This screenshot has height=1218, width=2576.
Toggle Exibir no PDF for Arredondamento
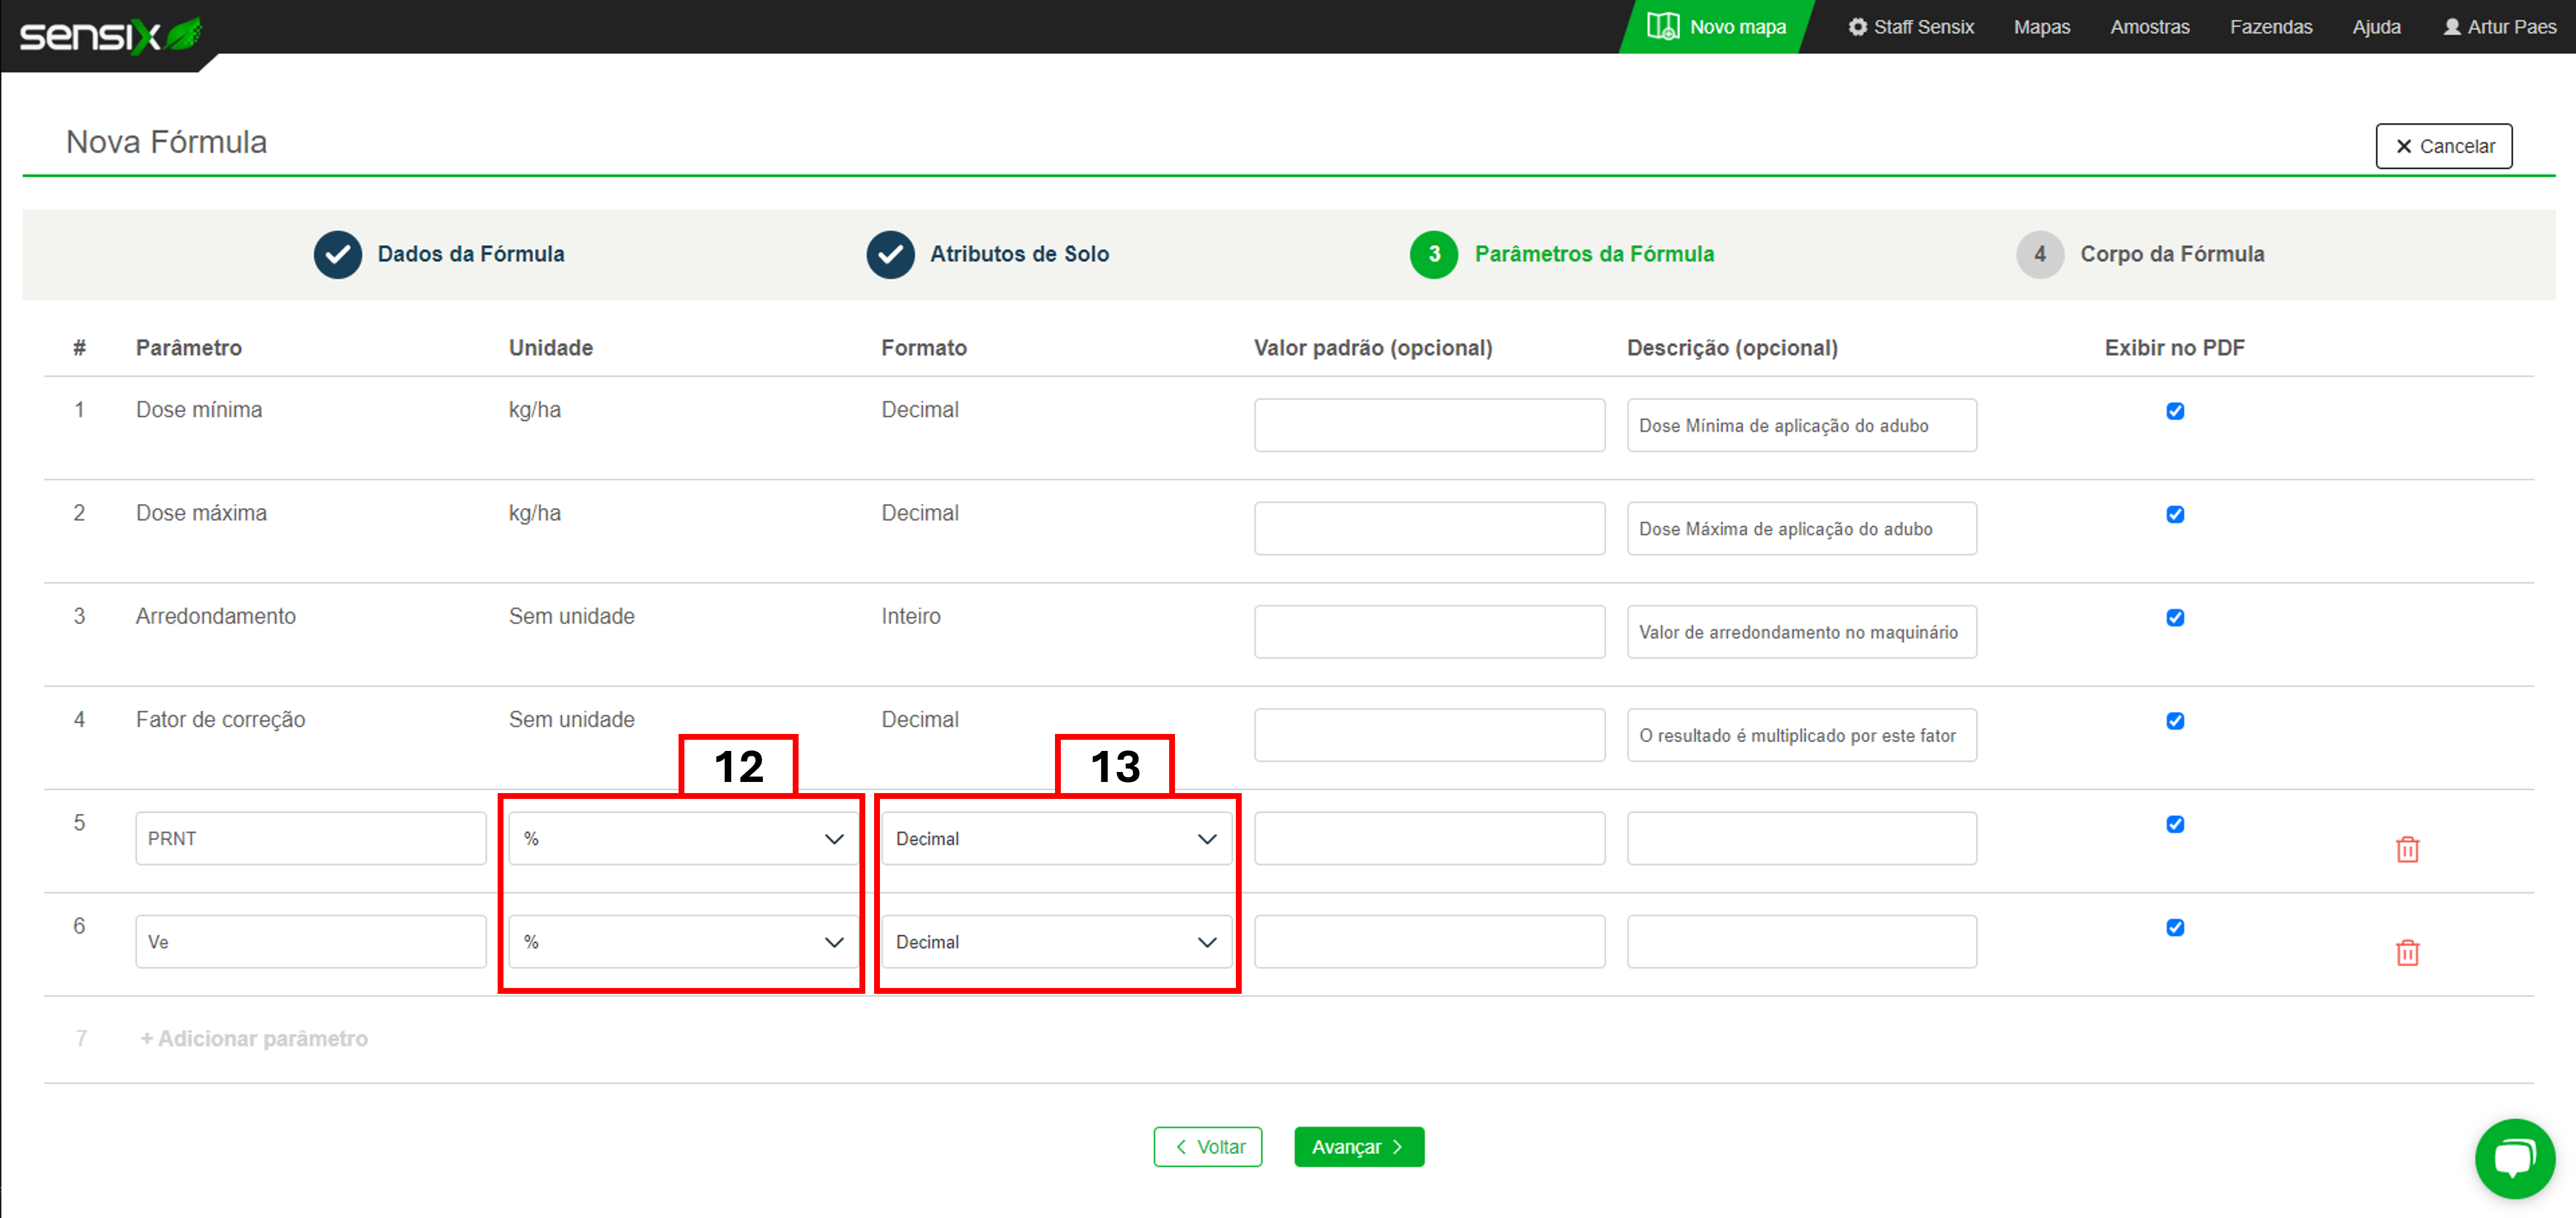(2174, 617)
